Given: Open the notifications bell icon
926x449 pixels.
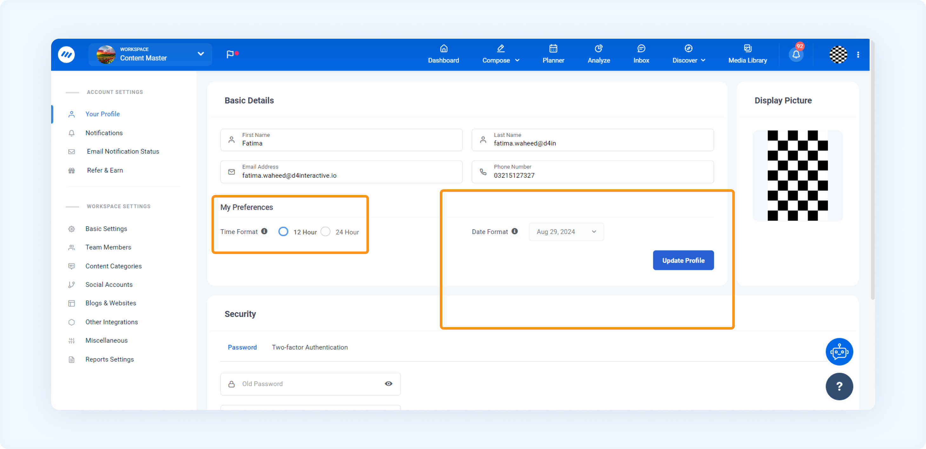Looking at the screenshot, I should coord(796,55).
